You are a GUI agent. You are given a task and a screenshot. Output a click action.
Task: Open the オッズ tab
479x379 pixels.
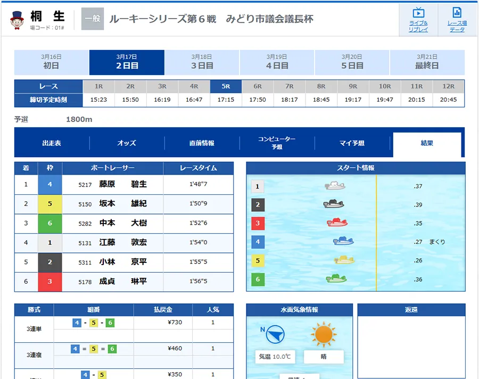(x=127, y=143)
